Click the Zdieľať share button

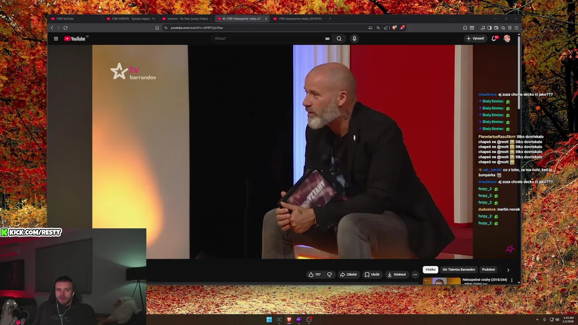click(x=349, y=274)
